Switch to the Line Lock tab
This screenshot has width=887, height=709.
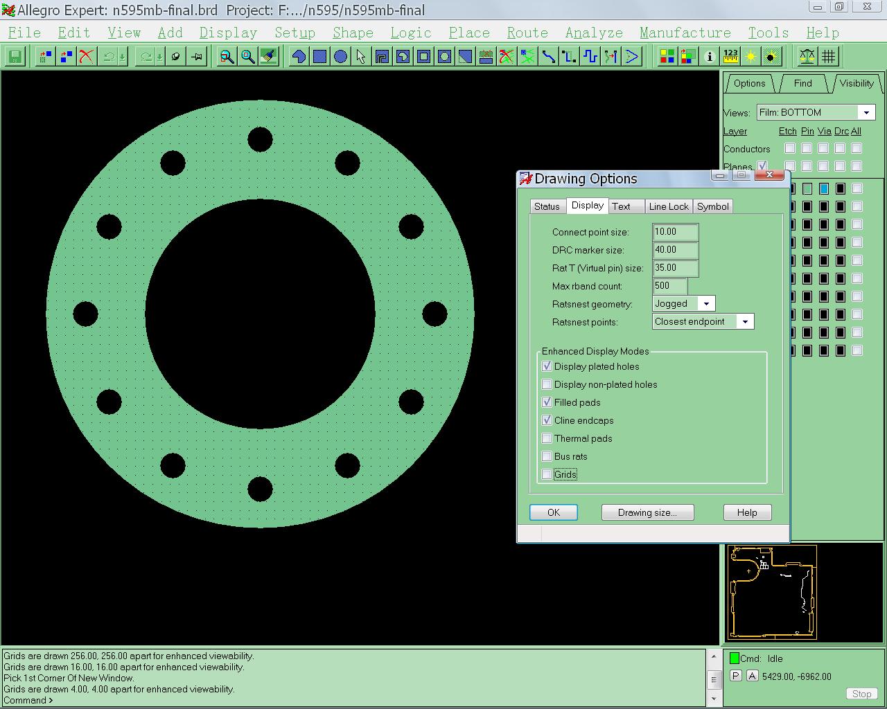[x=669, y=206]
